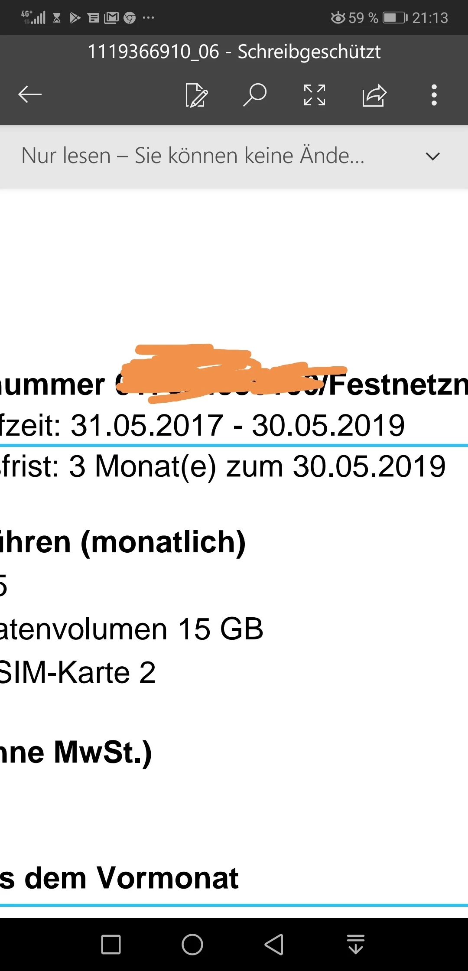Image resolution: width=468 pixels, height=971 pixels.
Task: Share the document via share icon
Action: [374, 95]
